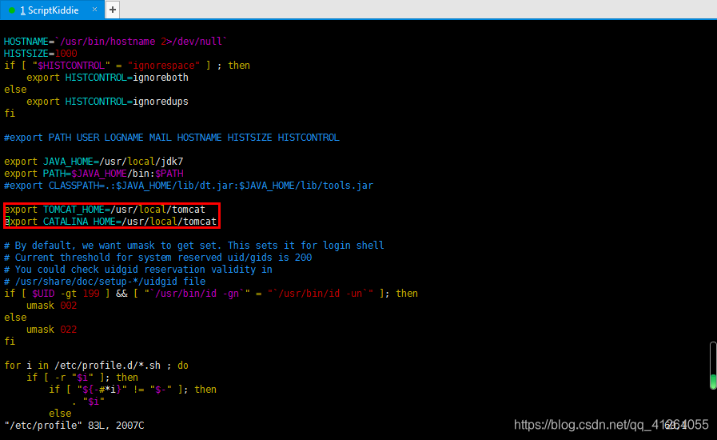Click the 'export JAVA_HOME=/usr/local/jdk7' line
This screenshot has height=440, width=717.
[94, 161]
